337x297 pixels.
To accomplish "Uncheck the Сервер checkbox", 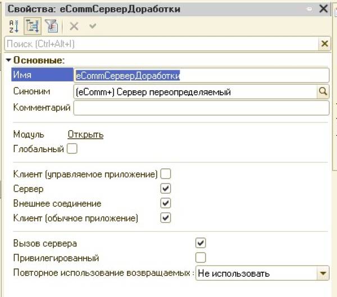I will 166,189.
